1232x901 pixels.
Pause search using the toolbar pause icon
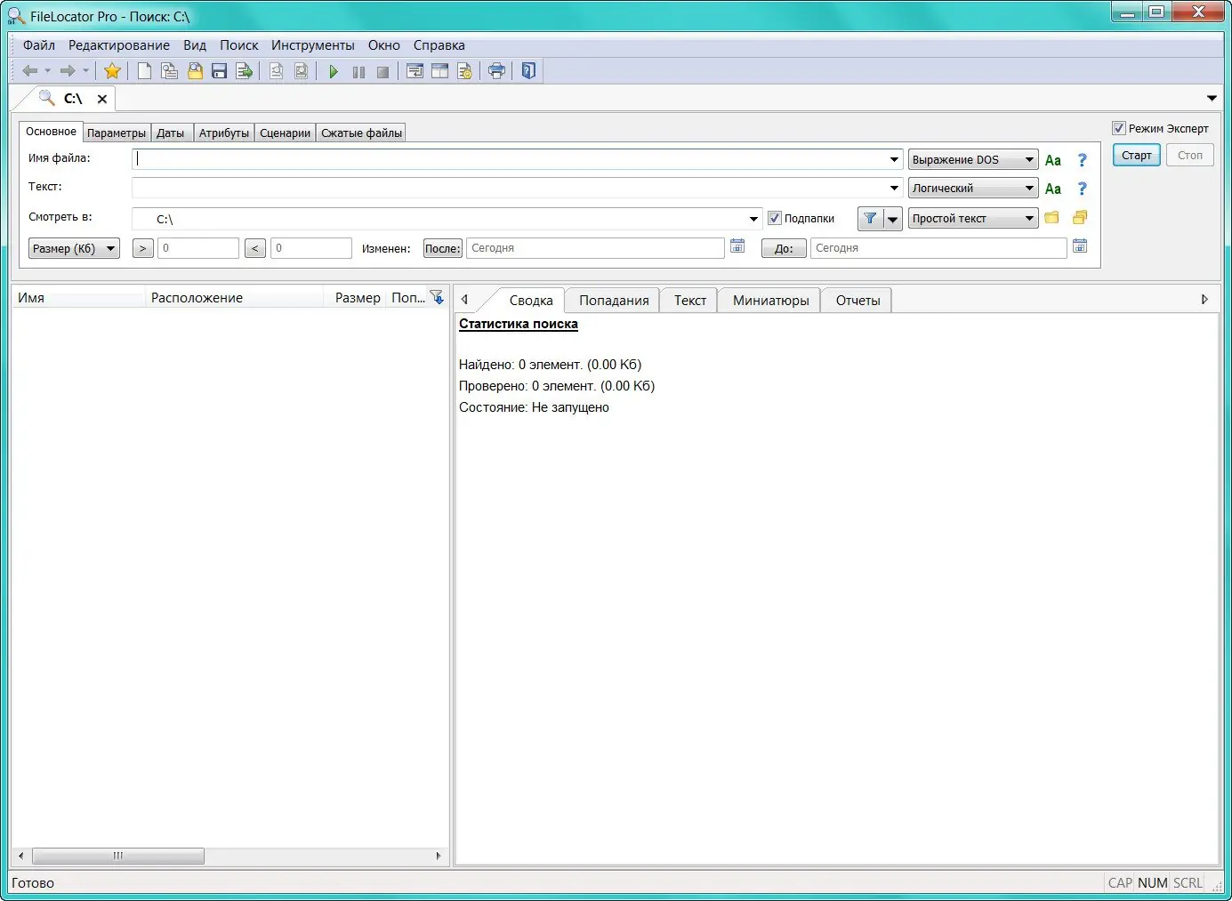point(358,72)
